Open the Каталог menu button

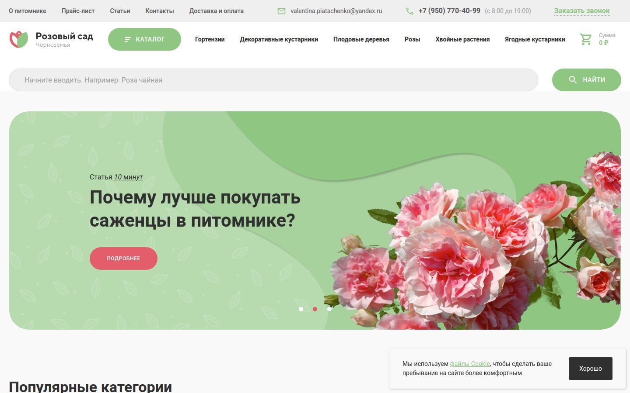pos(144,39)
